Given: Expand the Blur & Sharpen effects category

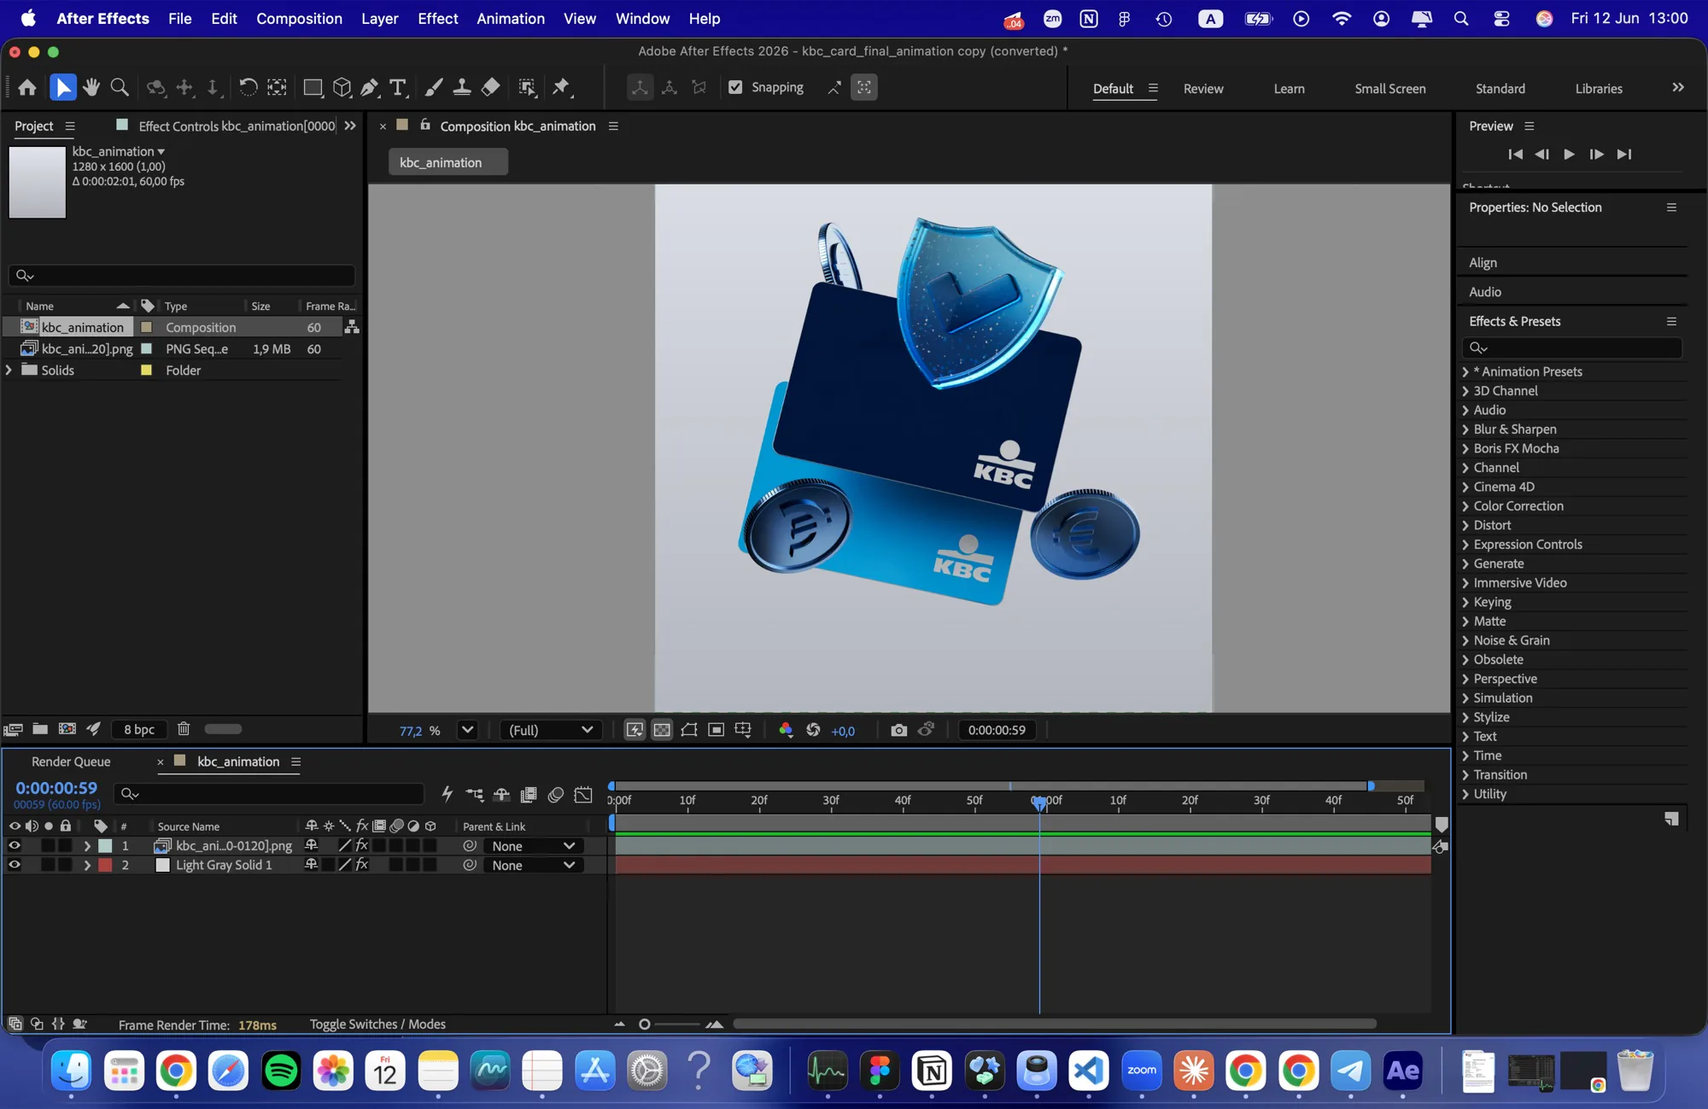Looking at the screenshot, I should coord(1465,429).
